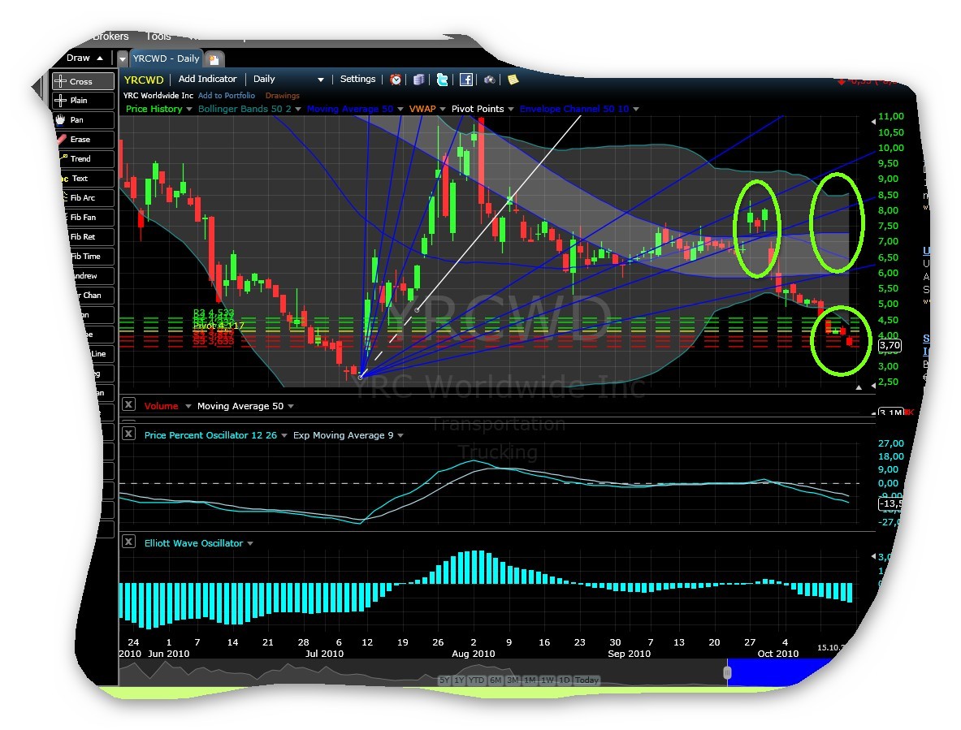Open a new chart tab
The image size is (961, 730).
tap(214, 59)
